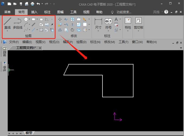The width and height of the screenshot is (184, 136).
Task: Select the Offset tool
Action: coord(60,30)
